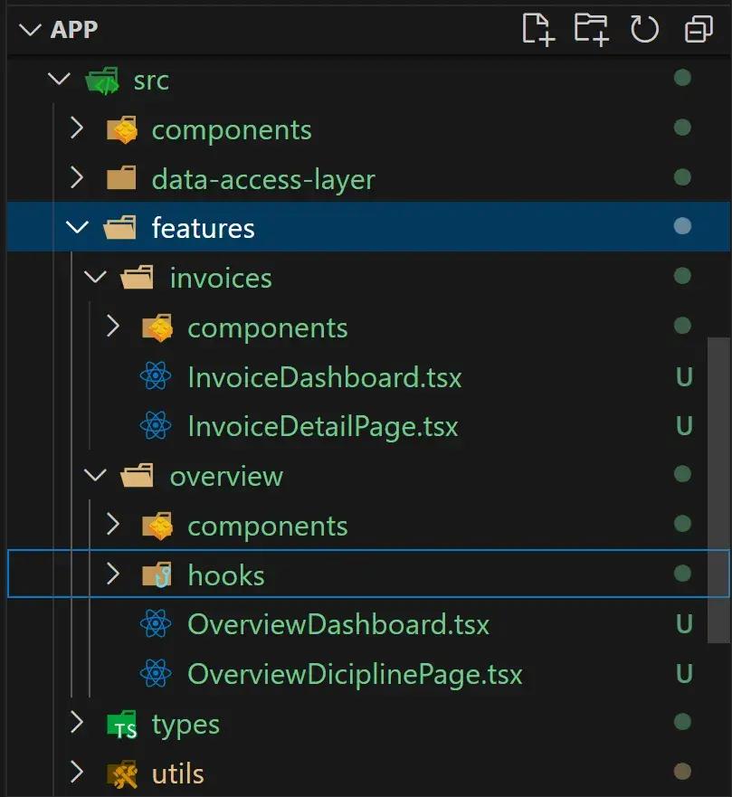Click the invoices open folder icon

pyautogui.click(x=138, y=277)
